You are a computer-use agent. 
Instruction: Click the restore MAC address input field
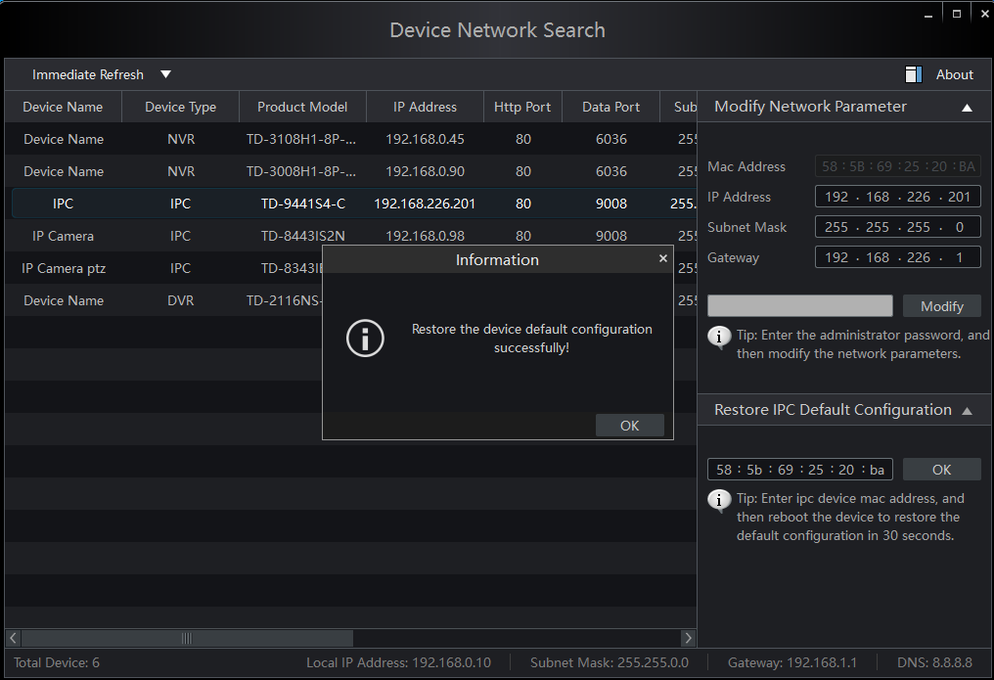[800, 470]
